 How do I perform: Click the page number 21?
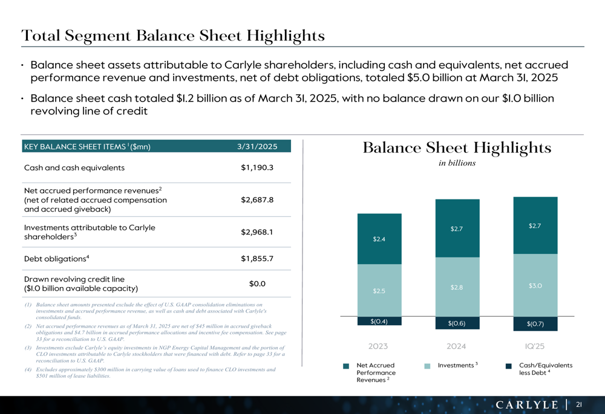(x=579, y=405)
